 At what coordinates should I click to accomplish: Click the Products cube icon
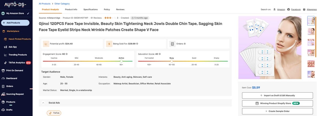[x=3, y=102]
